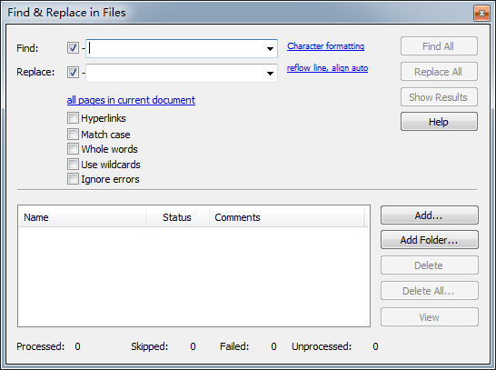496x370 pixels.
Task: Open the Character formatting link
Action: [325, 46]
